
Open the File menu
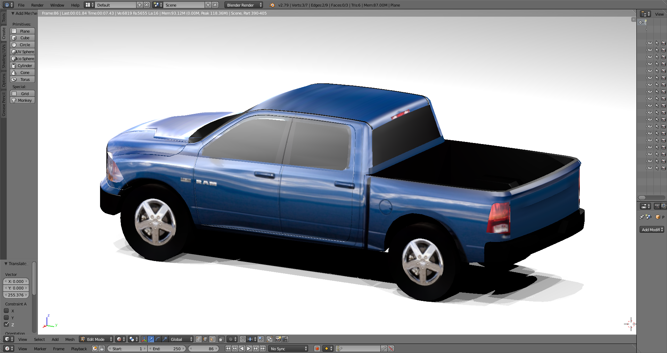(x=21, y=5)
